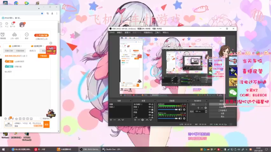Open browser tab list dropdown arrow
271x152 pixels.
[x=39, y=8]
